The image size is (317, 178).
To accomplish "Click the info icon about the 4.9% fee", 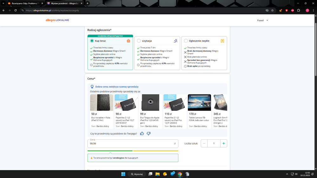I will (91, 65).
